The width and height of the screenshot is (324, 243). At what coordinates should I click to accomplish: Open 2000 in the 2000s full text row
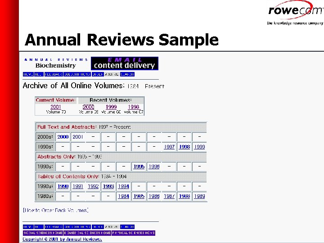63,137
